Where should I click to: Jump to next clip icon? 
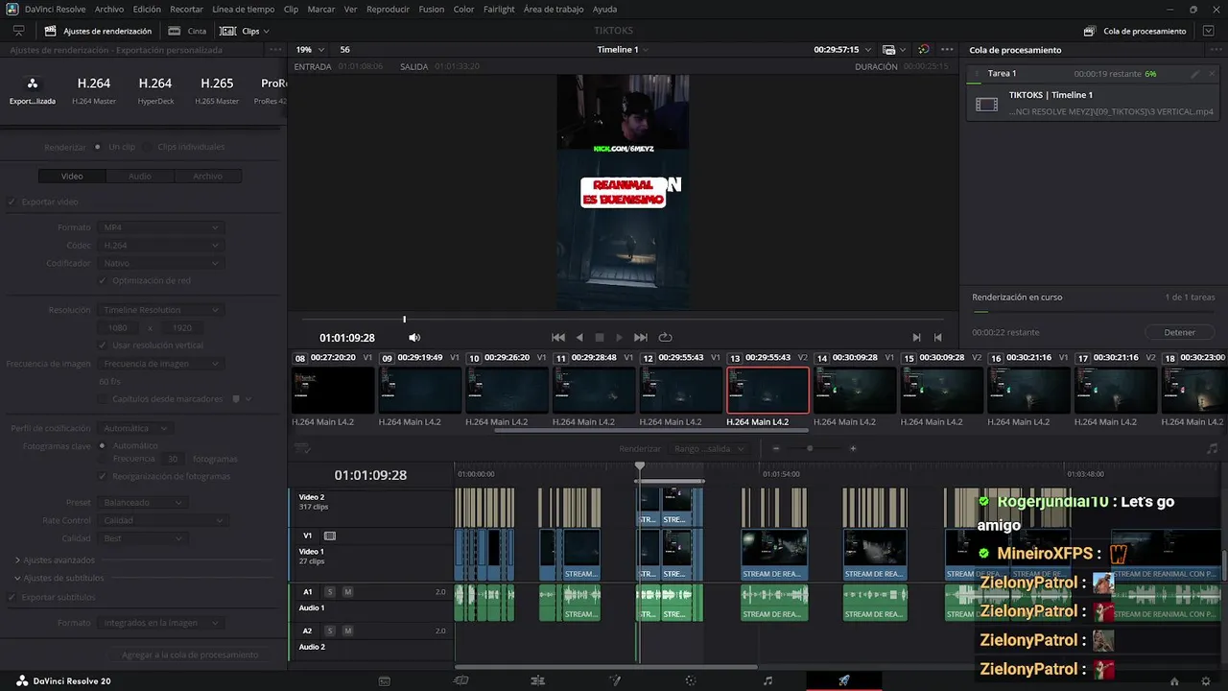[916, 338]
